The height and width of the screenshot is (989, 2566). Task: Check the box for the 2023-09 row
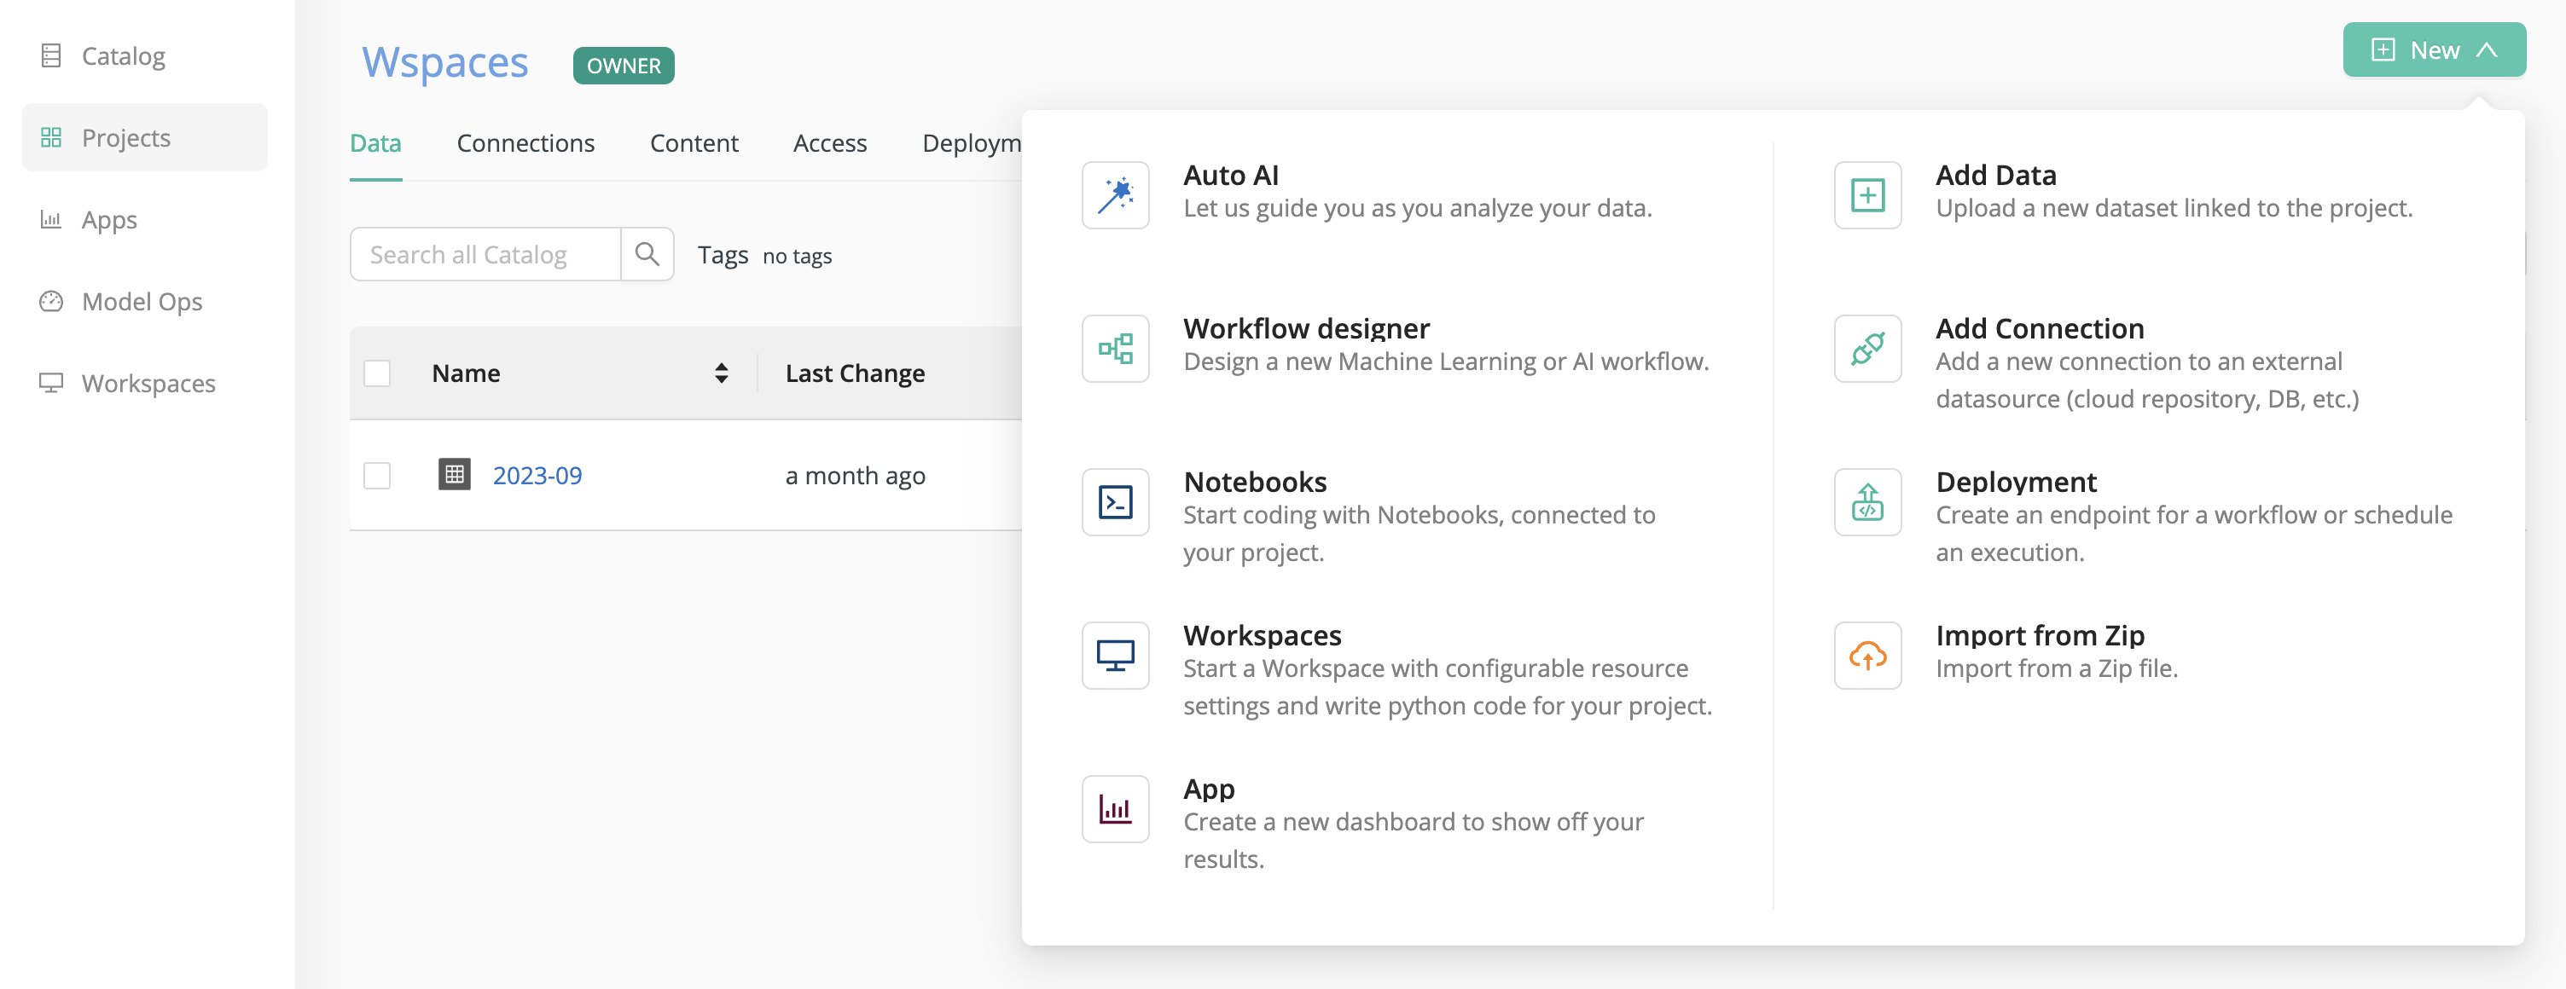[x=376, y=475]
